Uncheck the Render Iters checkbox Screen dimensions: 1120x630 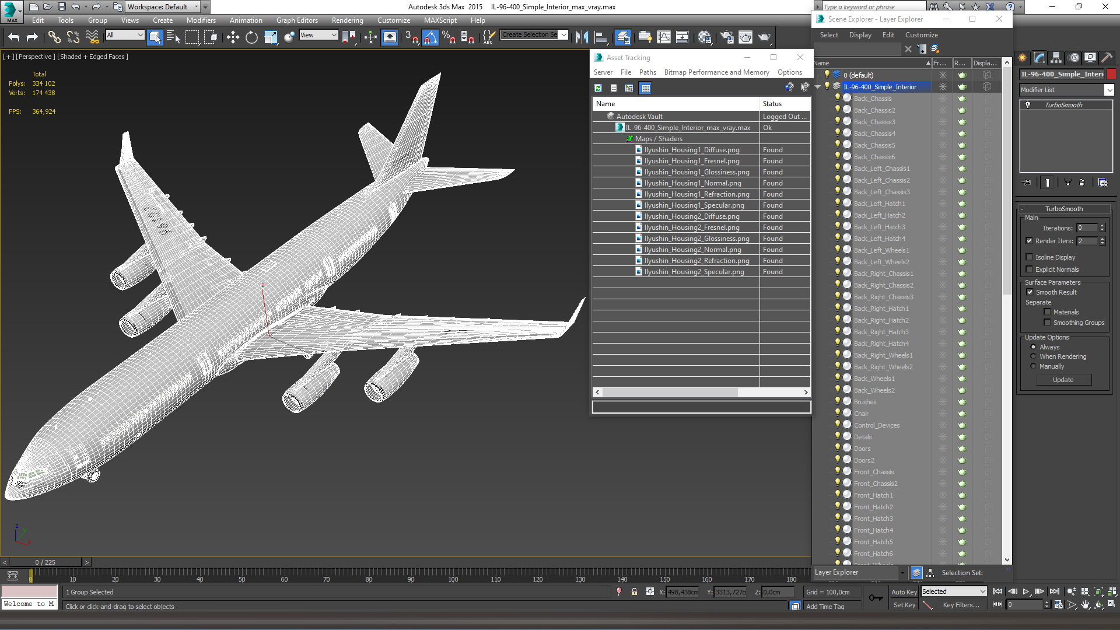pos(1030,241)
